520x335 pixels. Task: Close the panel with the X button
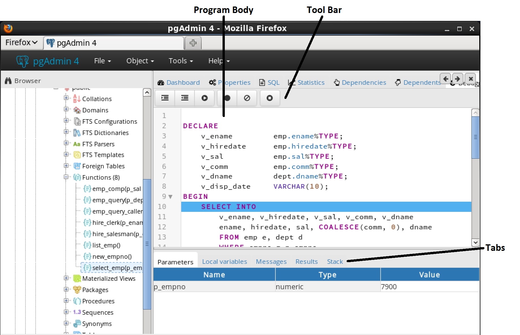pos(471,79)
